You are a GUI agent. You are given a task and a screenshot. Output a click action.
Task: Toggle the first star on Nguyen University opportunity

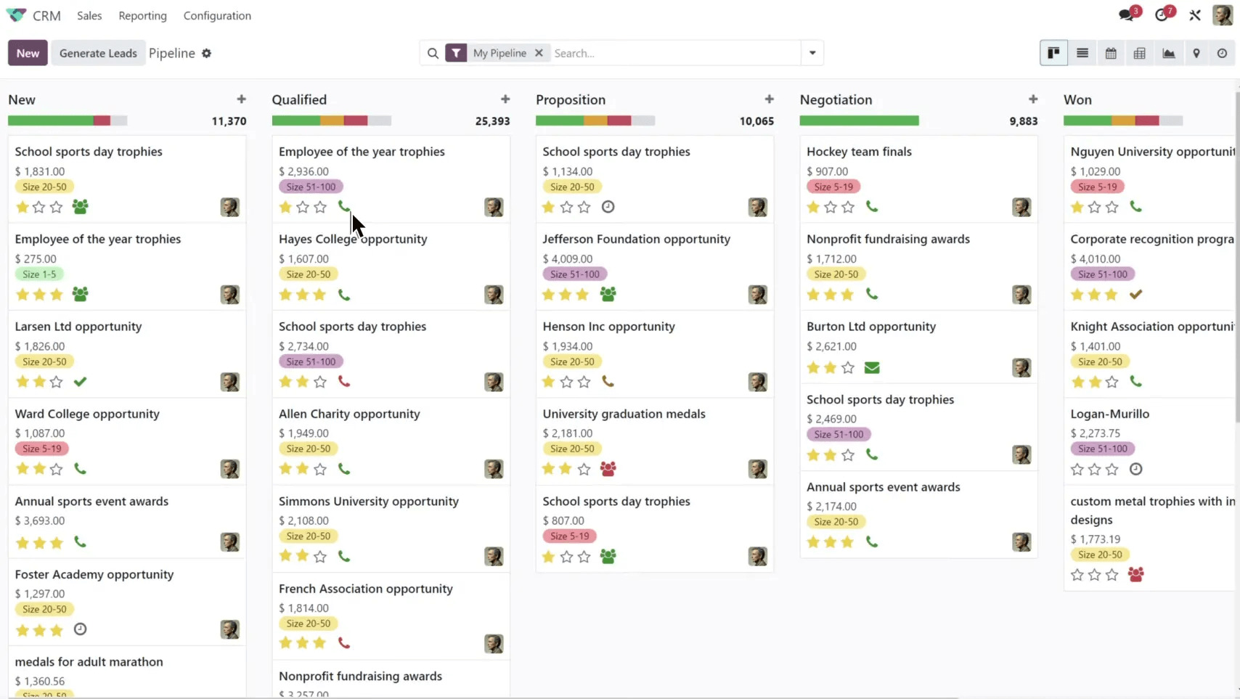pyautogui.click(x=1076, y=207)
